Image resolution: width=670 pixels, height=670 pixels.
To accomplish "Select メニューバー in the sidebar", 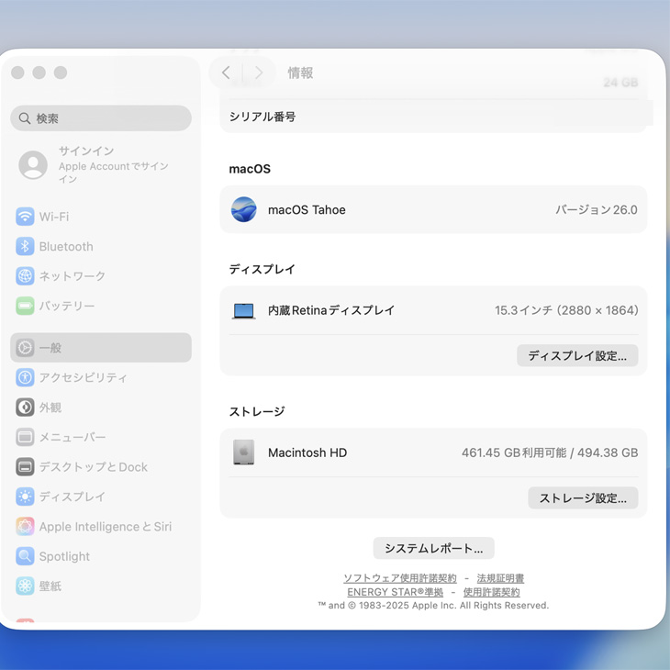I will pos(73,437).
